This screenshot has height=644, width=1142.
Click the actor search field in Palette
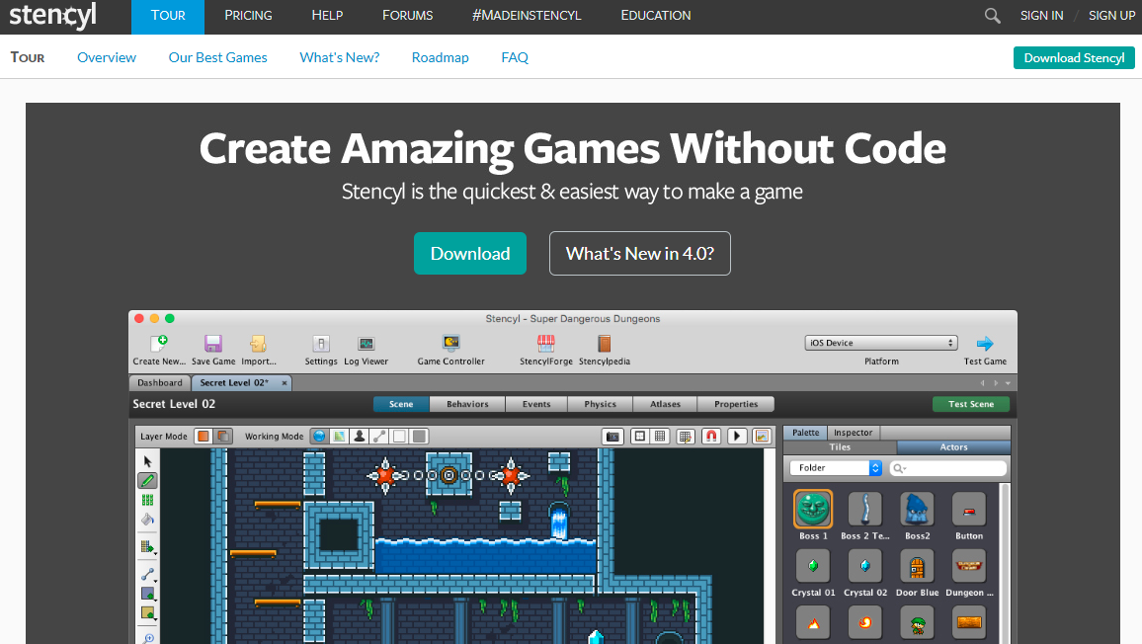[x=947, y=468]
